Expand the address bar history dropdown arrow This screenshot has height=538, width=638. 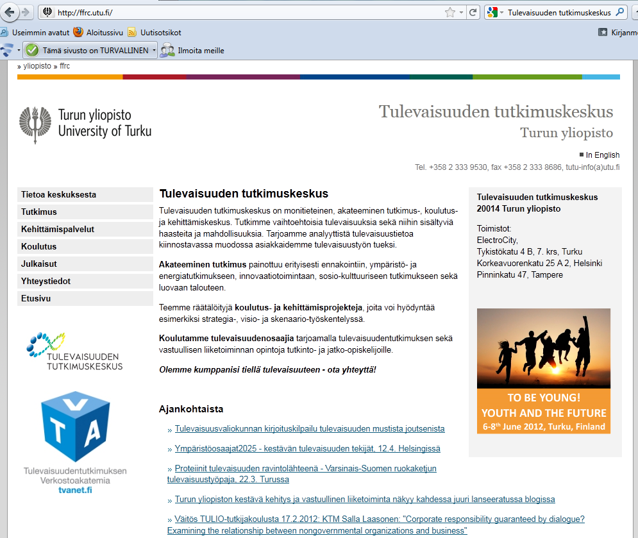461,13
